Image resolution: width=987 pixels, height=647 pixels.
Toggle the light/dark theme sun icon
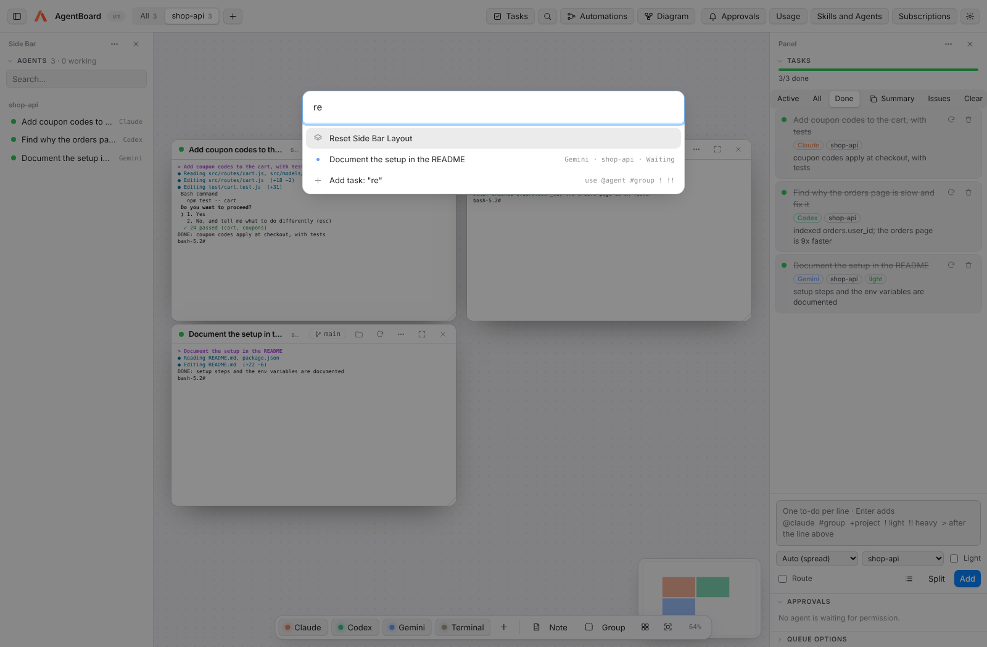(970, 17)
